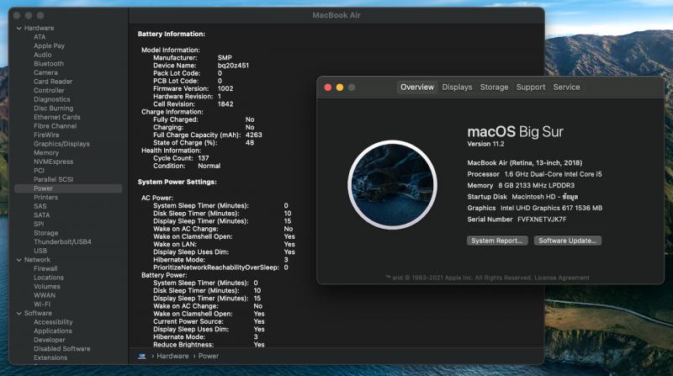The image size is (673, 376).
Task: Click the computer icon in path bar
Action: tap(142, 357)
